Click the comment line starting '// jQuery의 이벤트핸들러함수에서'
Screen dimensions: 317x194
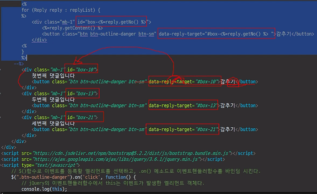113,183
